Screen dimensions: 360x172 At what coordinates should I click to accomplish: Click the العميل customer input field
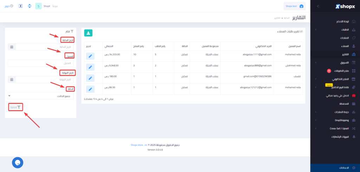point(40,63)
